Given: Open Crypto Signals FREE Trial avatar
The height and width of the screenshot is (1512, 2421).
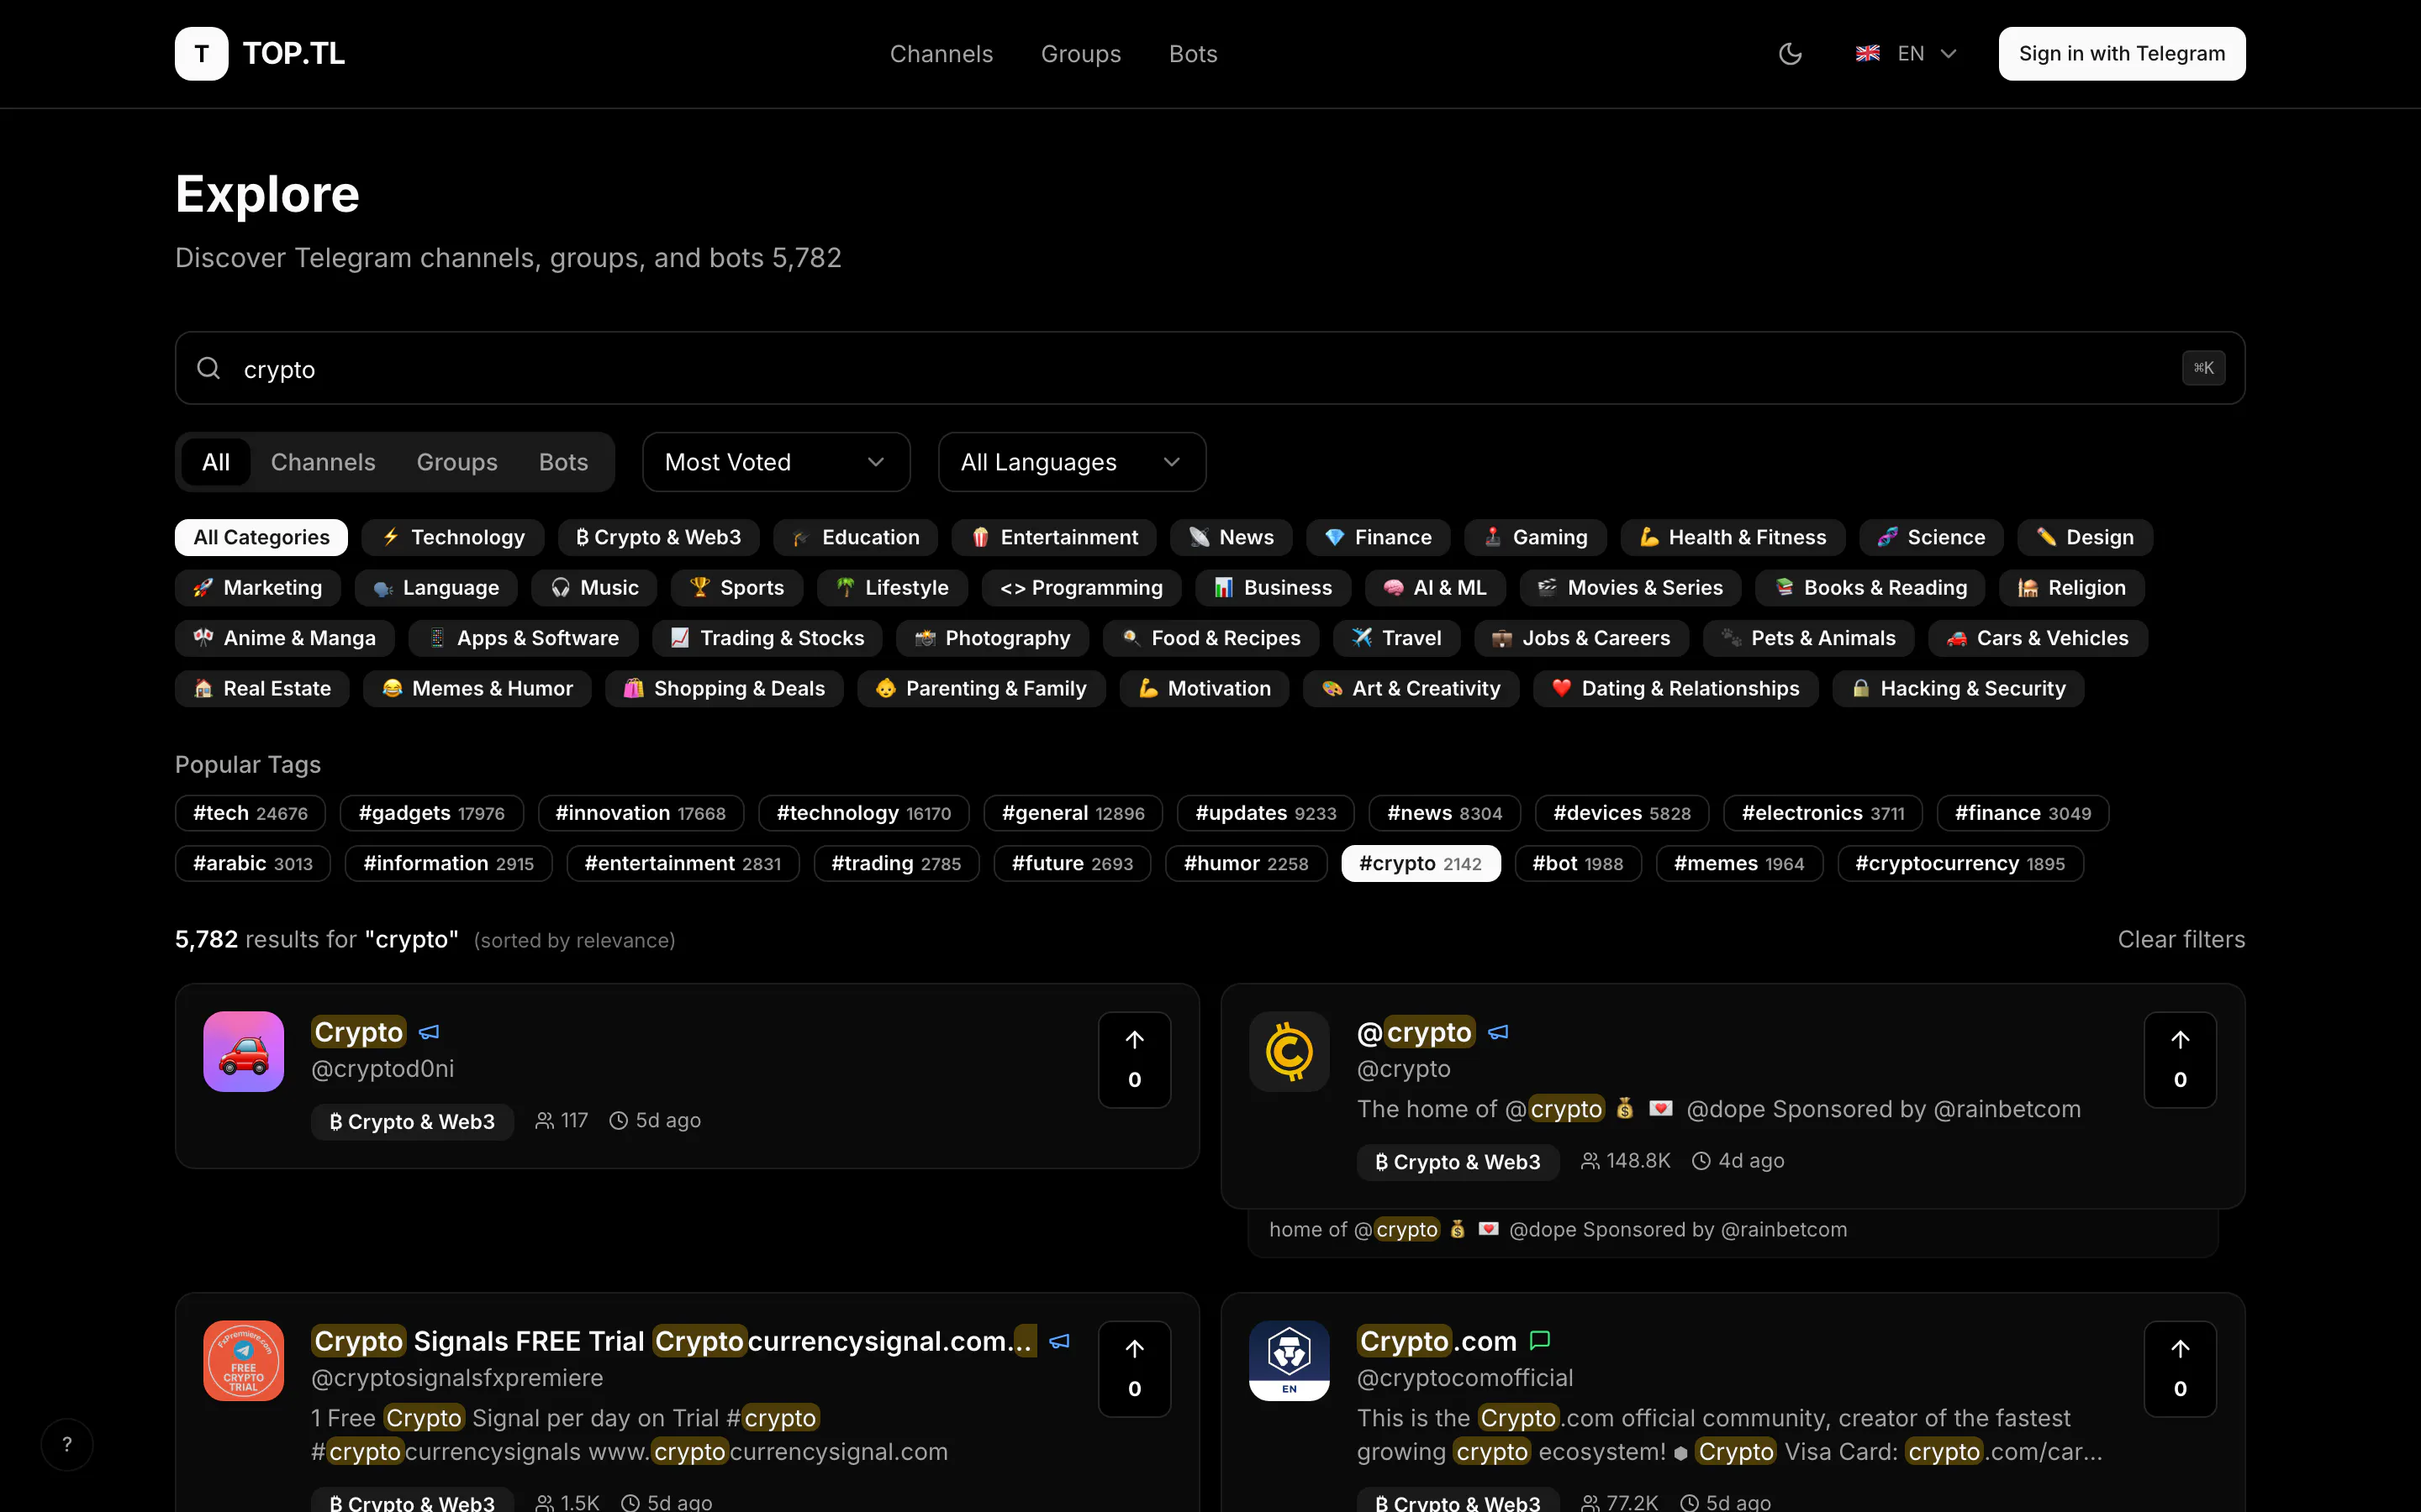Looking at the screenshot, I should point(243,1360).
